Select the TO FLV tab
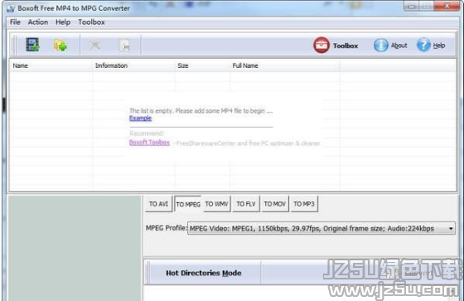Viewport: 464px width, 301px height. click(246, 204)
